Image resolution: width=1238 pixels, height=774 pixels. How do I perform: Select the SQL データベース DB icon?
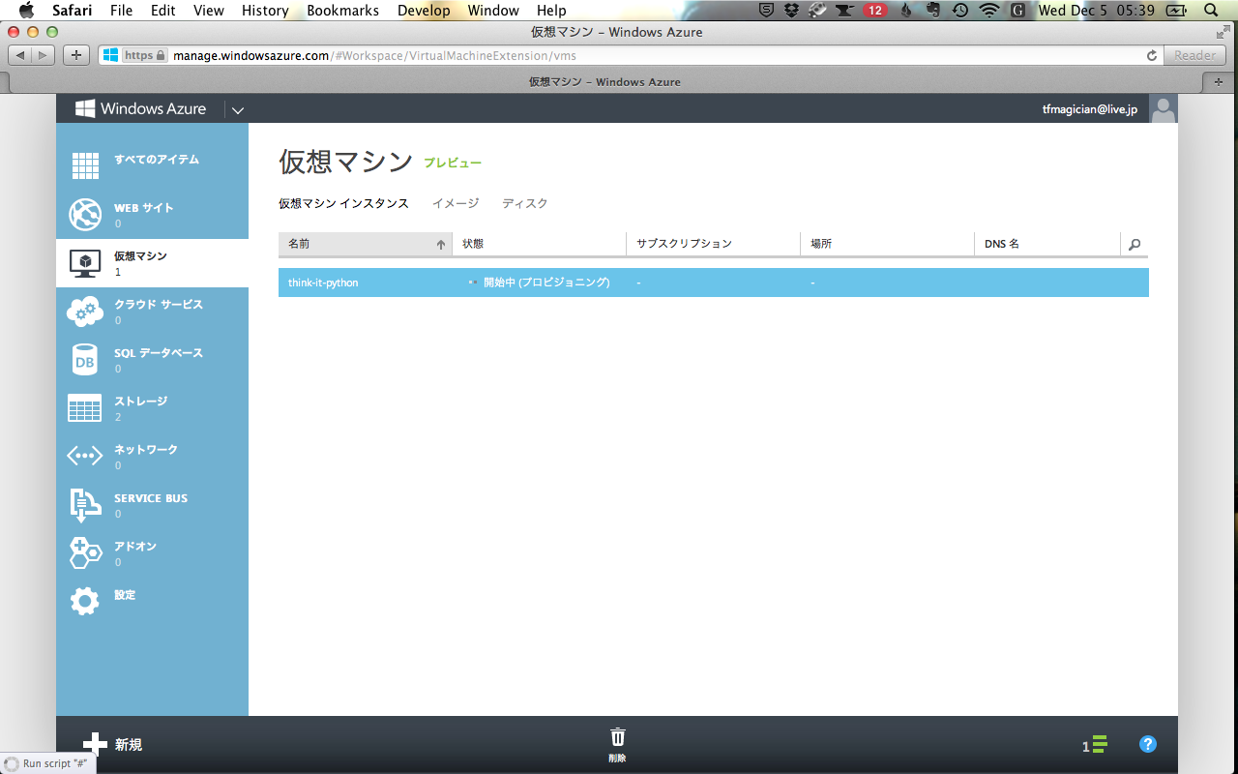coord(85,360)
